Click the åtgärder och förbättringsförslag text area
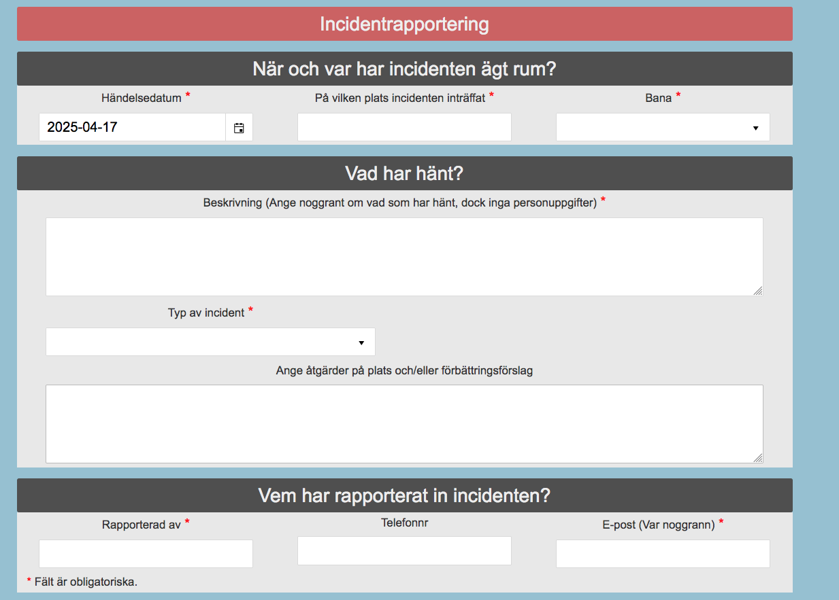 click(x=404, y=423)
